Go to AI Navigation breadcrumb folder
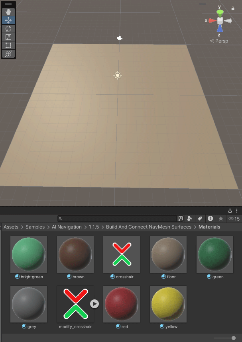Screen dimensions: 242x342 (67, 227)
